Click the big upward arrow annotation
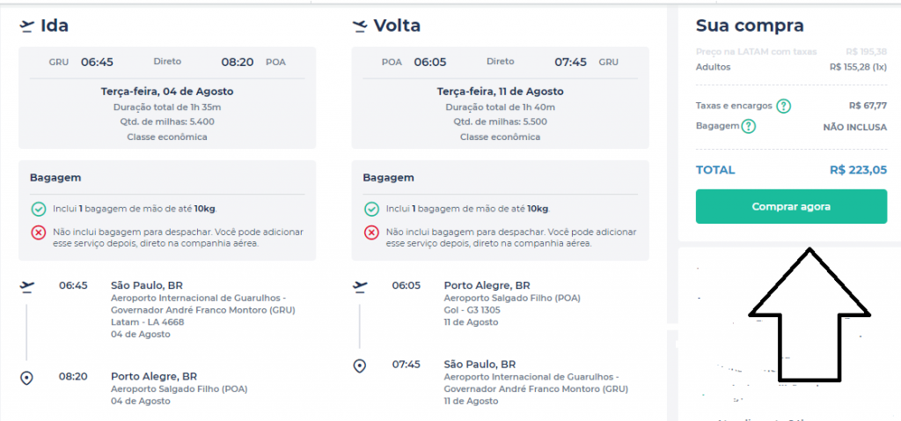The height and width of the screenshot is (421, 901). 809,314
